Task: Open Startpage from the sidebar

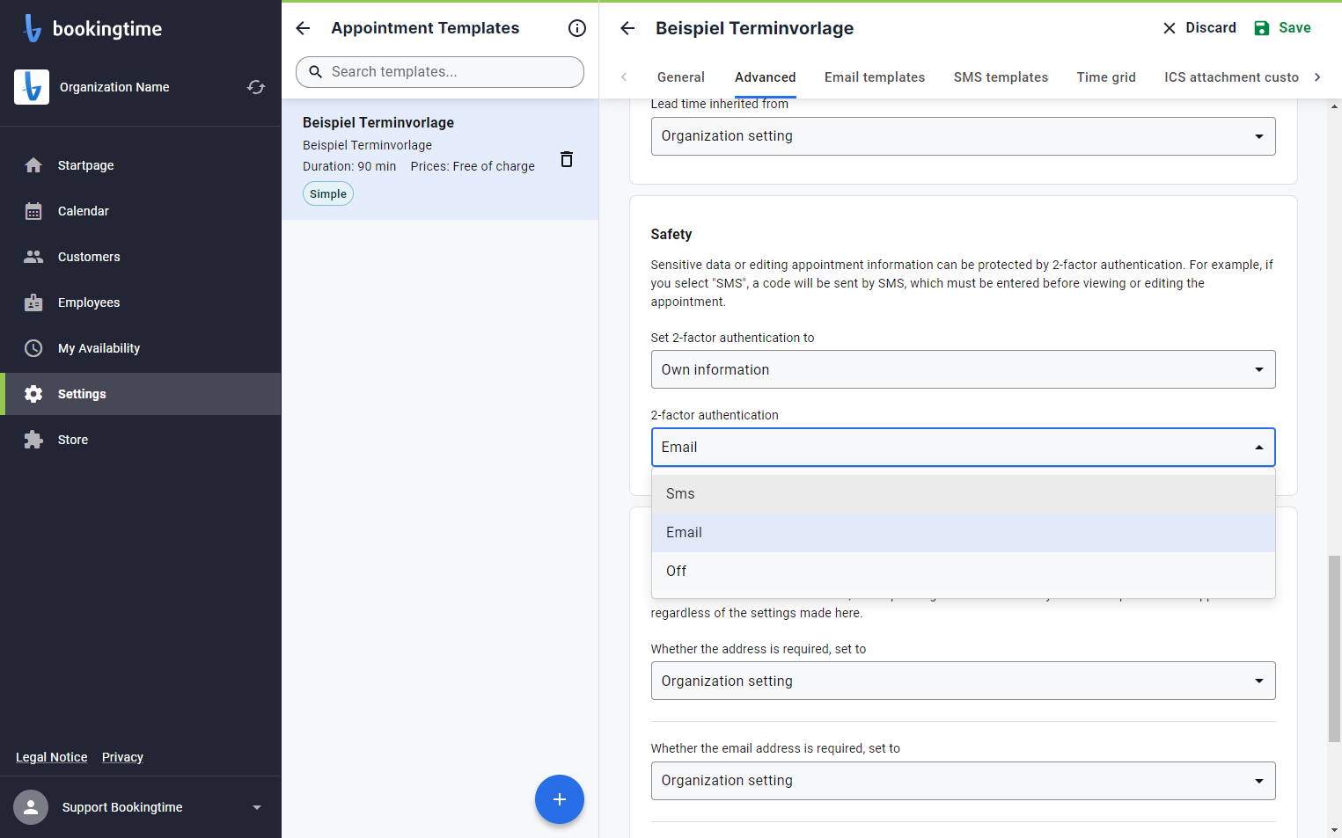Action: coord(141,165)
